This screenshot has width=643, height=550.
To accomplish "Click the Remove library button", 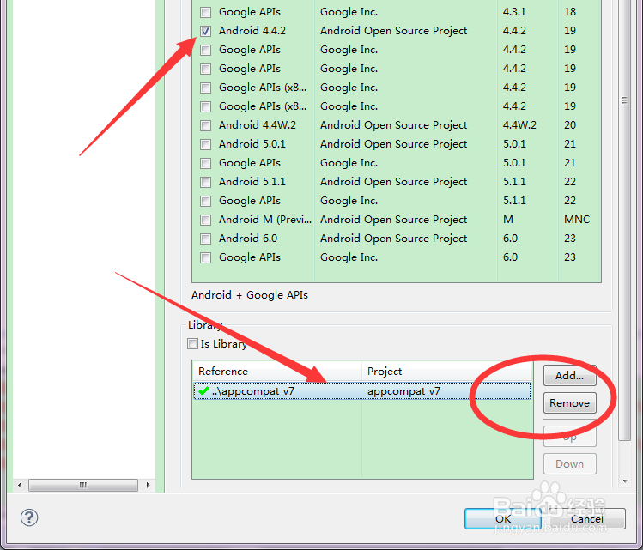I will point(569,403).
